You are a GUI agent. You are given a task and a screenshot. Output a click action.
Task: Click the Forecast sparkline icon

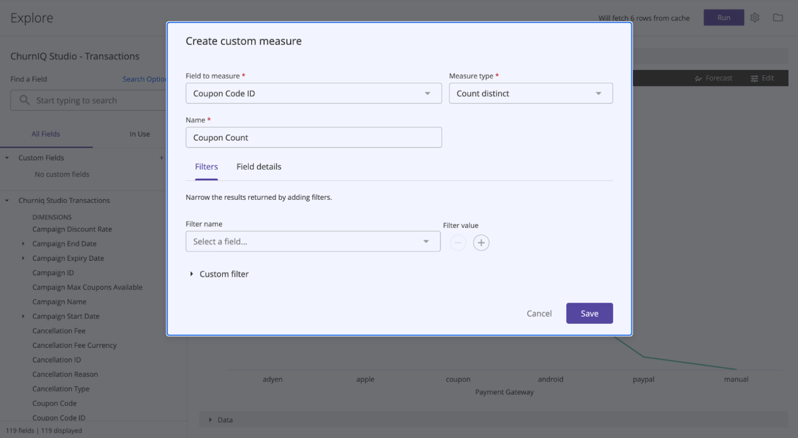(698, 79)
